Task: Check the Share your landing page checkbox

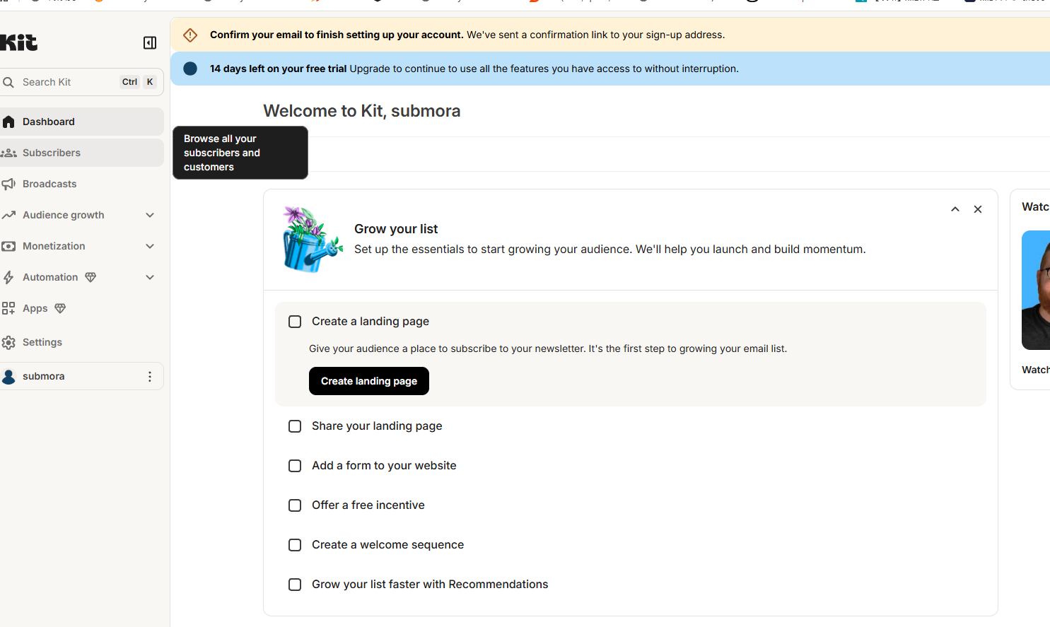Action: 295,426
